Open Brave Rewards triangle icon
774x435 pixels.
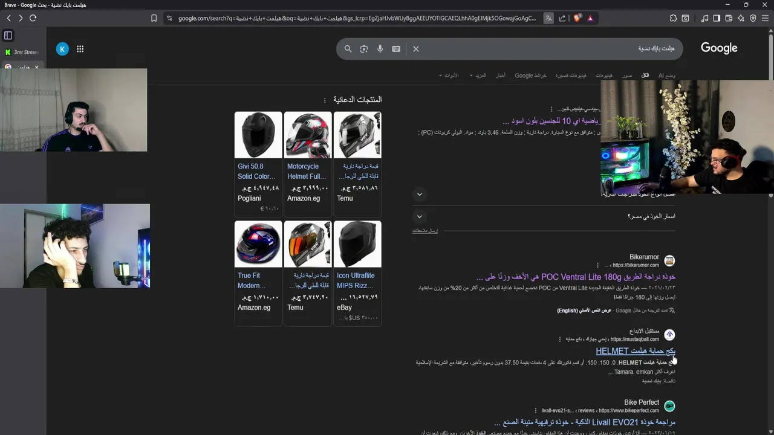click(590, 18)
